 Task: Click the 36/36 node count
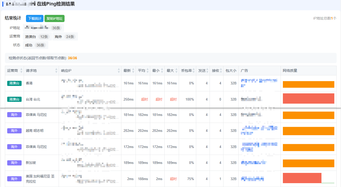pyautogui.click(x=73, y=58)
